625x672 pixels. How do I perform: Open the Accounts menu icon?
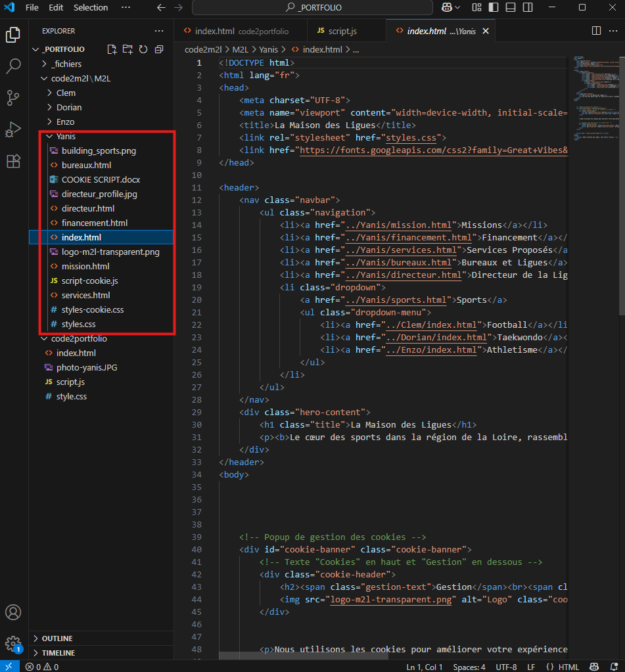13,612
